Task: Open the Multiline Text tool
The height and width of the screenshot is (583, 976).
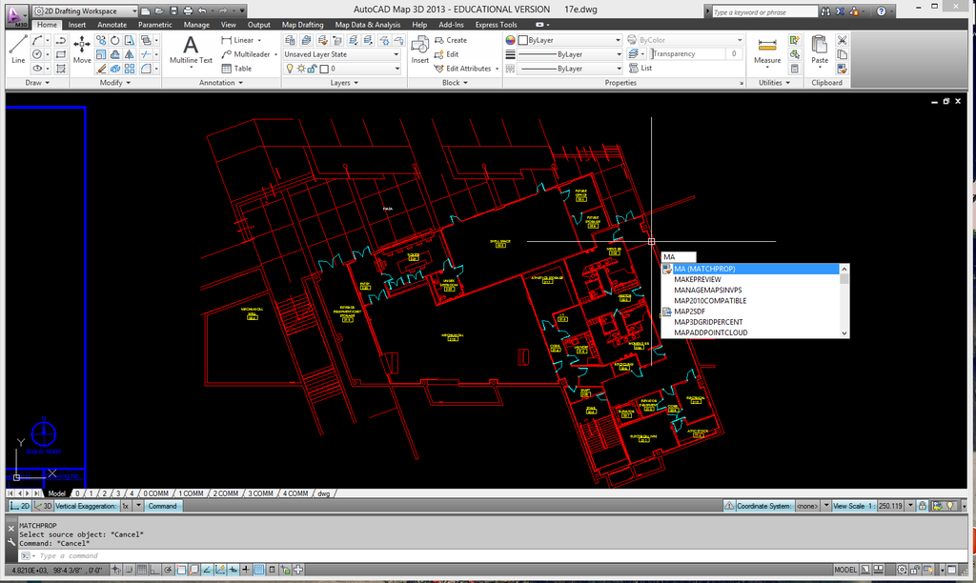Action: [x=191, y=50]
